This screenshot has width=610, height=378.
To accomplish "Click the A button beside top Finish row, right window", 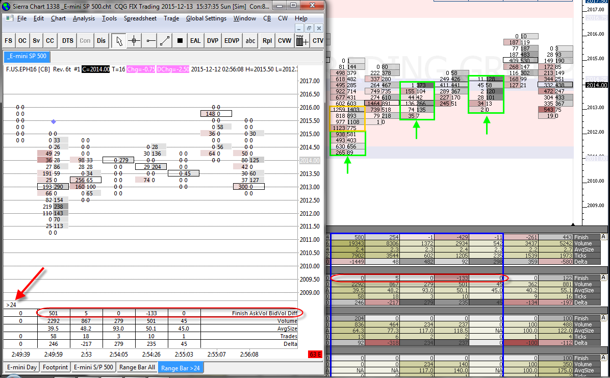I will (603, 237).
